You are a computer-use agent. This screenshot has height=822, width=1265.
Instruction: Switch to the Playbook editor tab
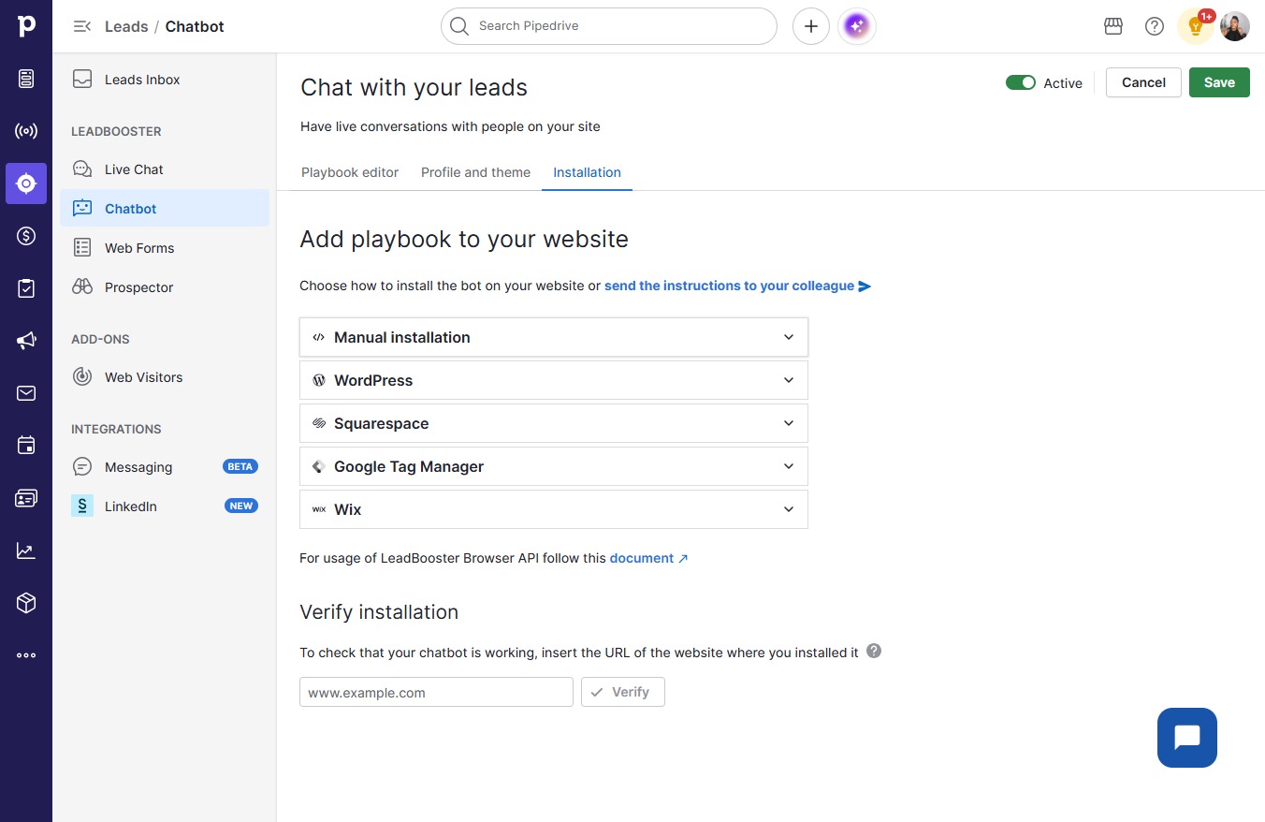350,172
